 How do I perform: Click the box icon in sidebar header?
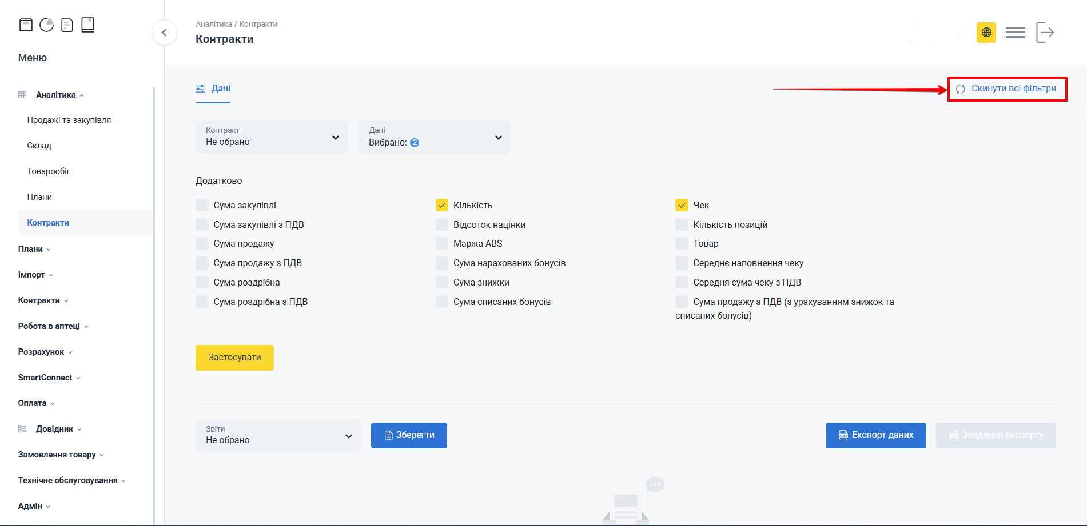[26, 25]
